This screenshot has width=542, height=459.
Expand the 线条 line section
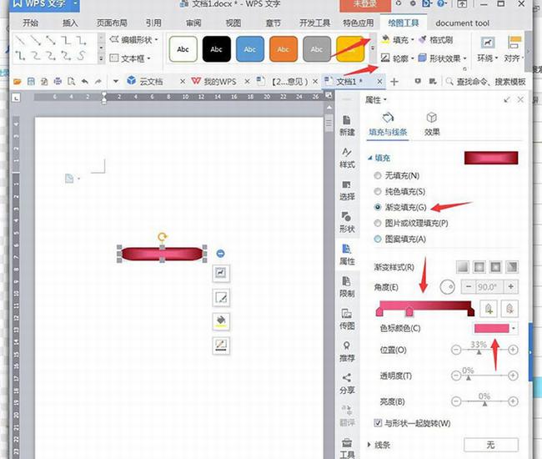379,445
